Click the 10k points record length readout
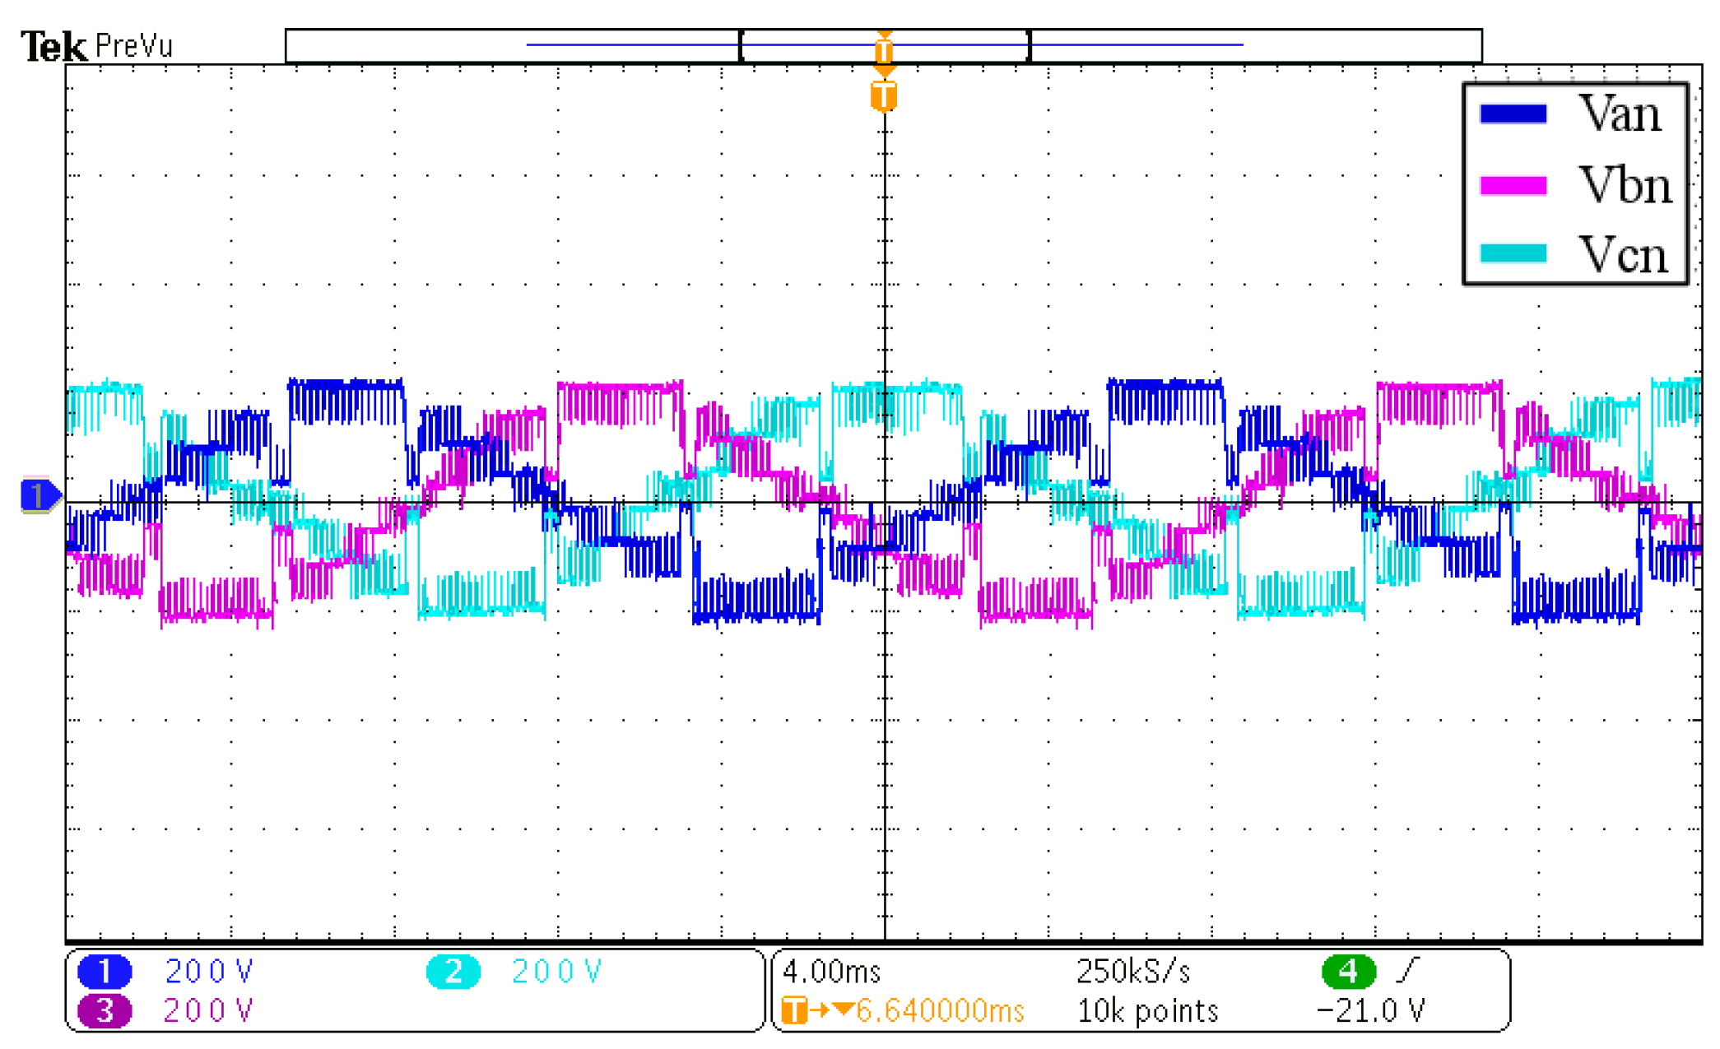1720x1049 pixels. coord(1147,1010)
